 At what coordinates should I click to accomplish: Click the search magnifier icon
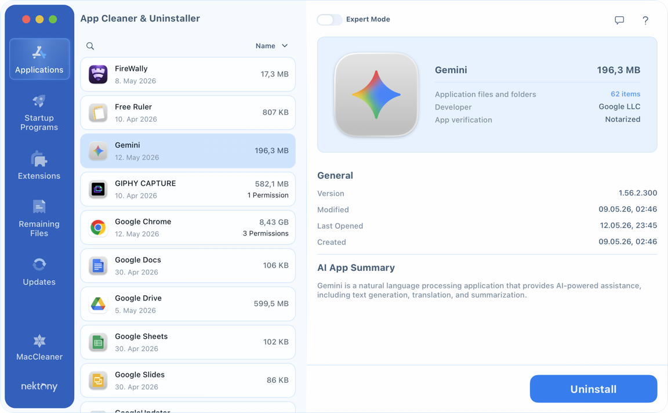(x=90, y=46)
